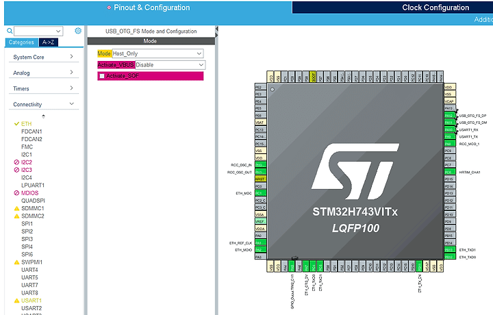The height and width of the screenshot is (315, 493).
Task: Select FDCAN1 peripheral
Action: (x=31, y=131)
